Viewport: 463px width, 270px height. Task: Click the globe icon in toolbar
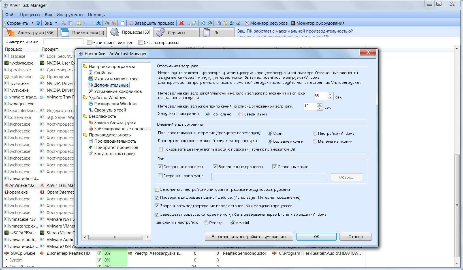tap(210, 23)
